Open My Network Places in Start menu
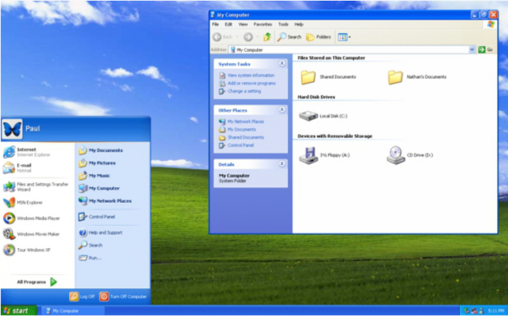508x316 pixels. pos(105,201)
